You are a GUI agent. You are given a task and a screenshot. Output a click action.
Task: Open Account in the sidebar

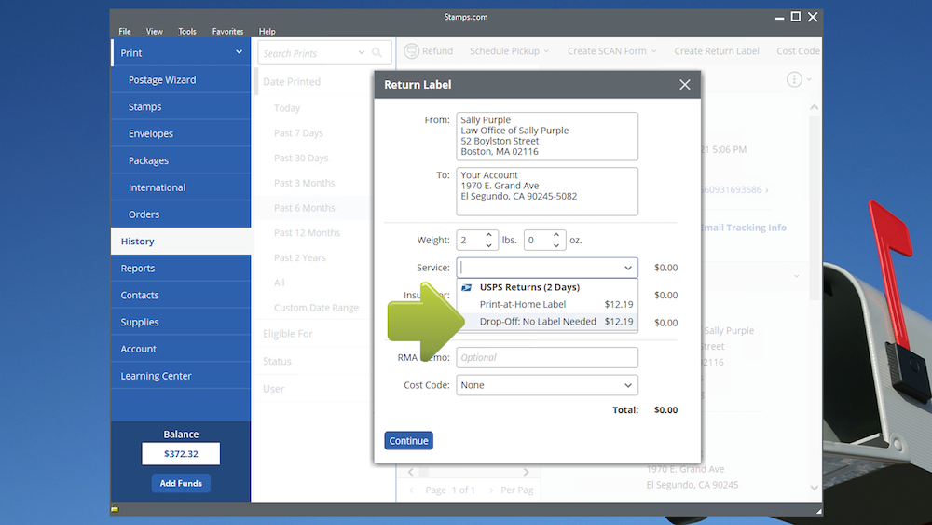coord(181,349)
